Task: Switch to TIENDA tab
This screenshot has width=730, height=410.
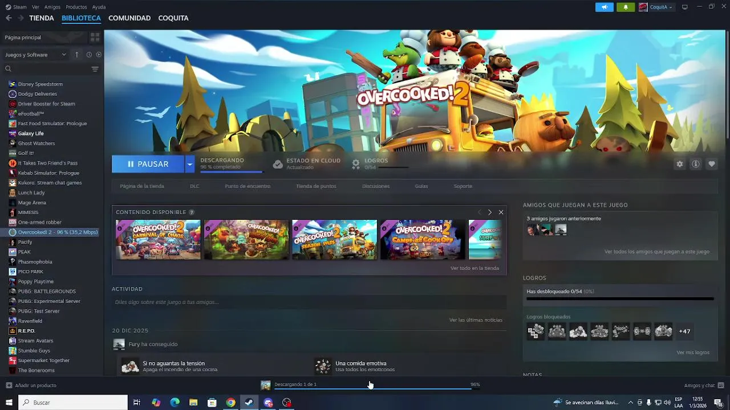Action: 42,18
